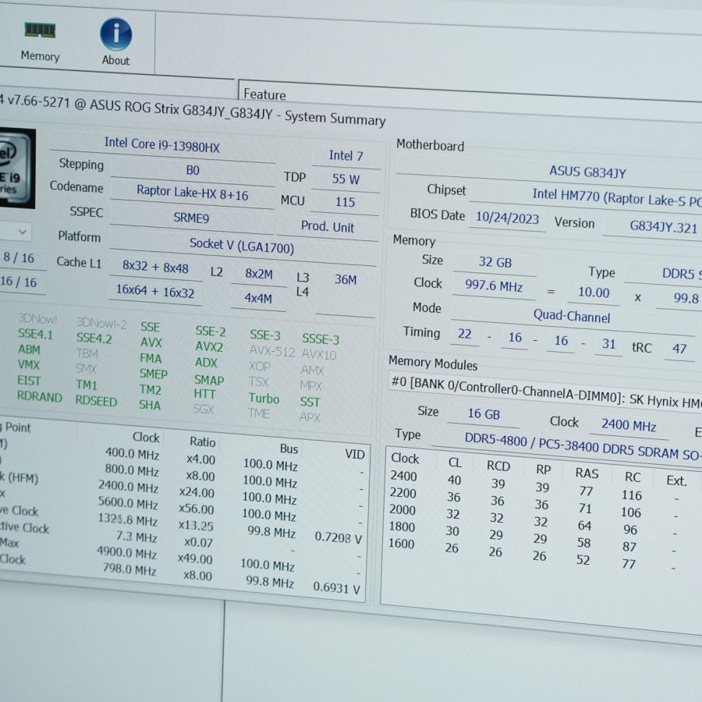
Task: Select memory clock value 997.6 MHz
Action: (494, 285)
